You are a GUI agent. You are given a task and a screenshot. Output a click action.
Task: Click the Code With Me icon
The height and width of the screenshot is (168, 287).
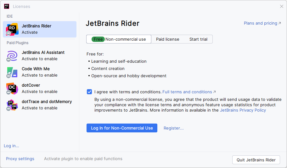point(12,72)
